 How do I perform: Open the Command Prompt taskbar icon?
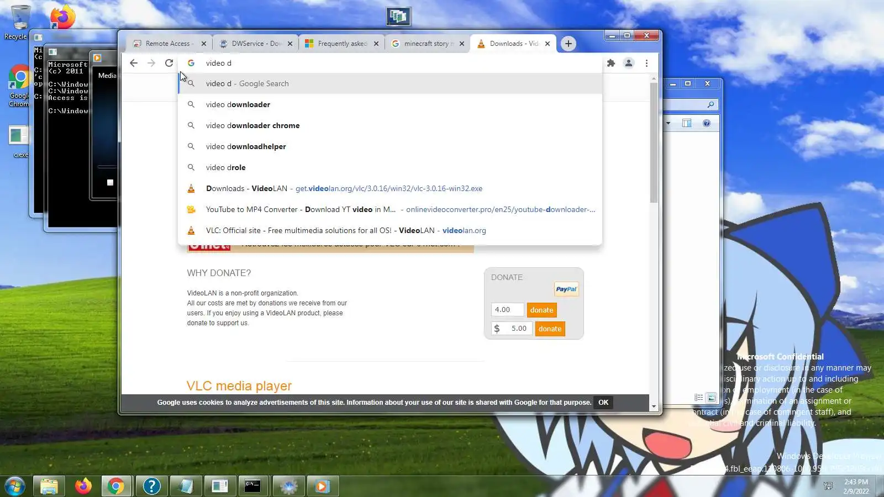point(253,486)
